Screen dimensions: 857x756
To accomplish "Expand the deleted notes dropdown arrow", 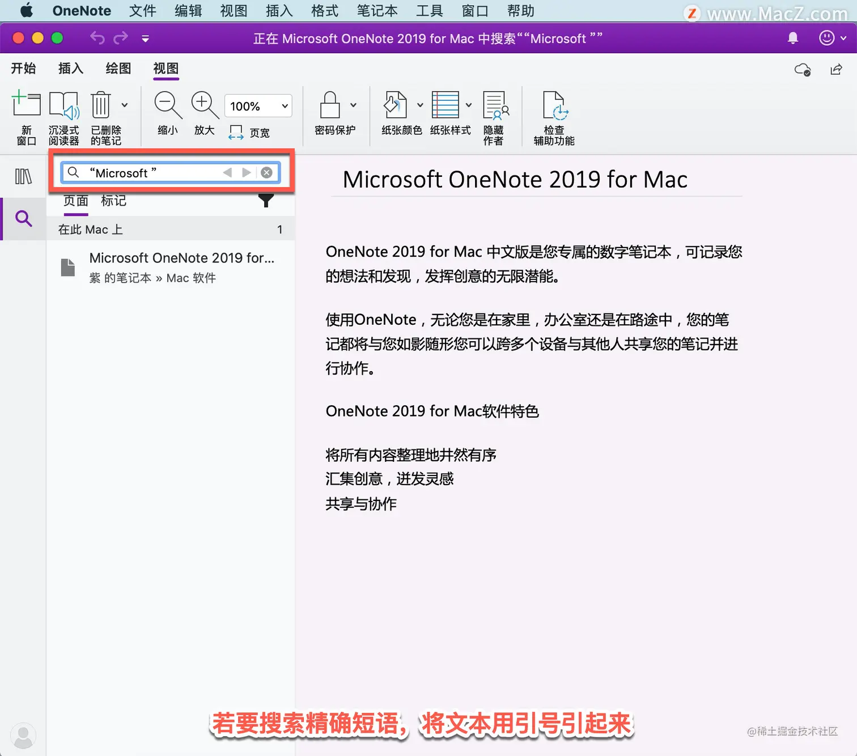I will click(125, 105).
